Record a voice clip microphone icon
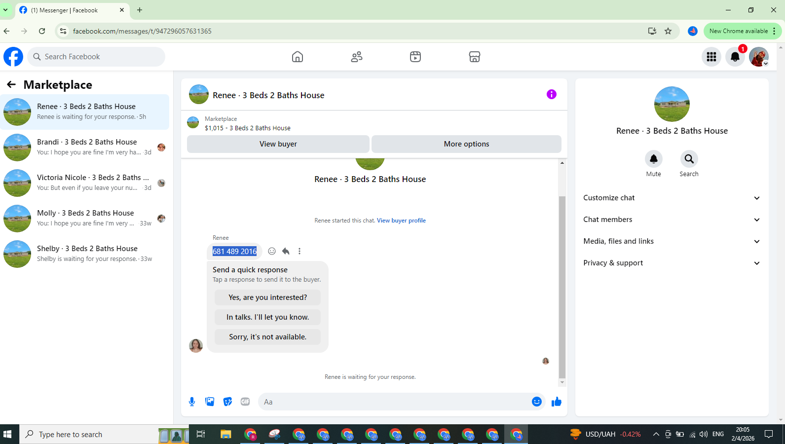This screenshot has width=785, height=444. click(192, 402)
